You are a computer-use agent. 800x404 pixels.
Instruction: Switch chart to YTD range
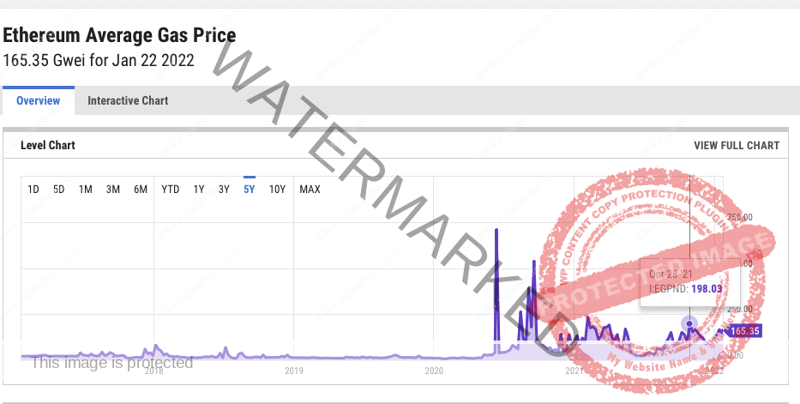point(171,189)
